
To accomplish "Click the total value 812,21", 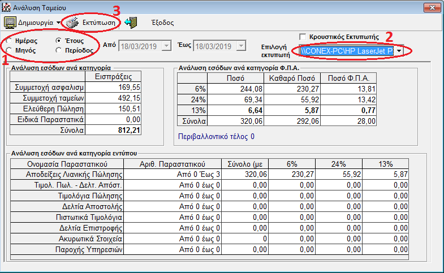I will (x=129, y=130).
